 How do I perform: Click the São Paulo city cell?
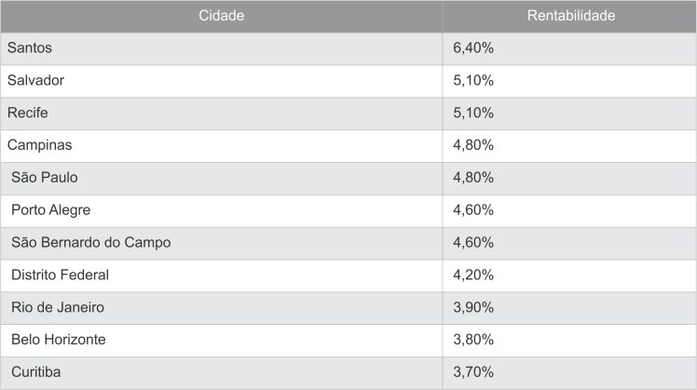tap(45, 178)
